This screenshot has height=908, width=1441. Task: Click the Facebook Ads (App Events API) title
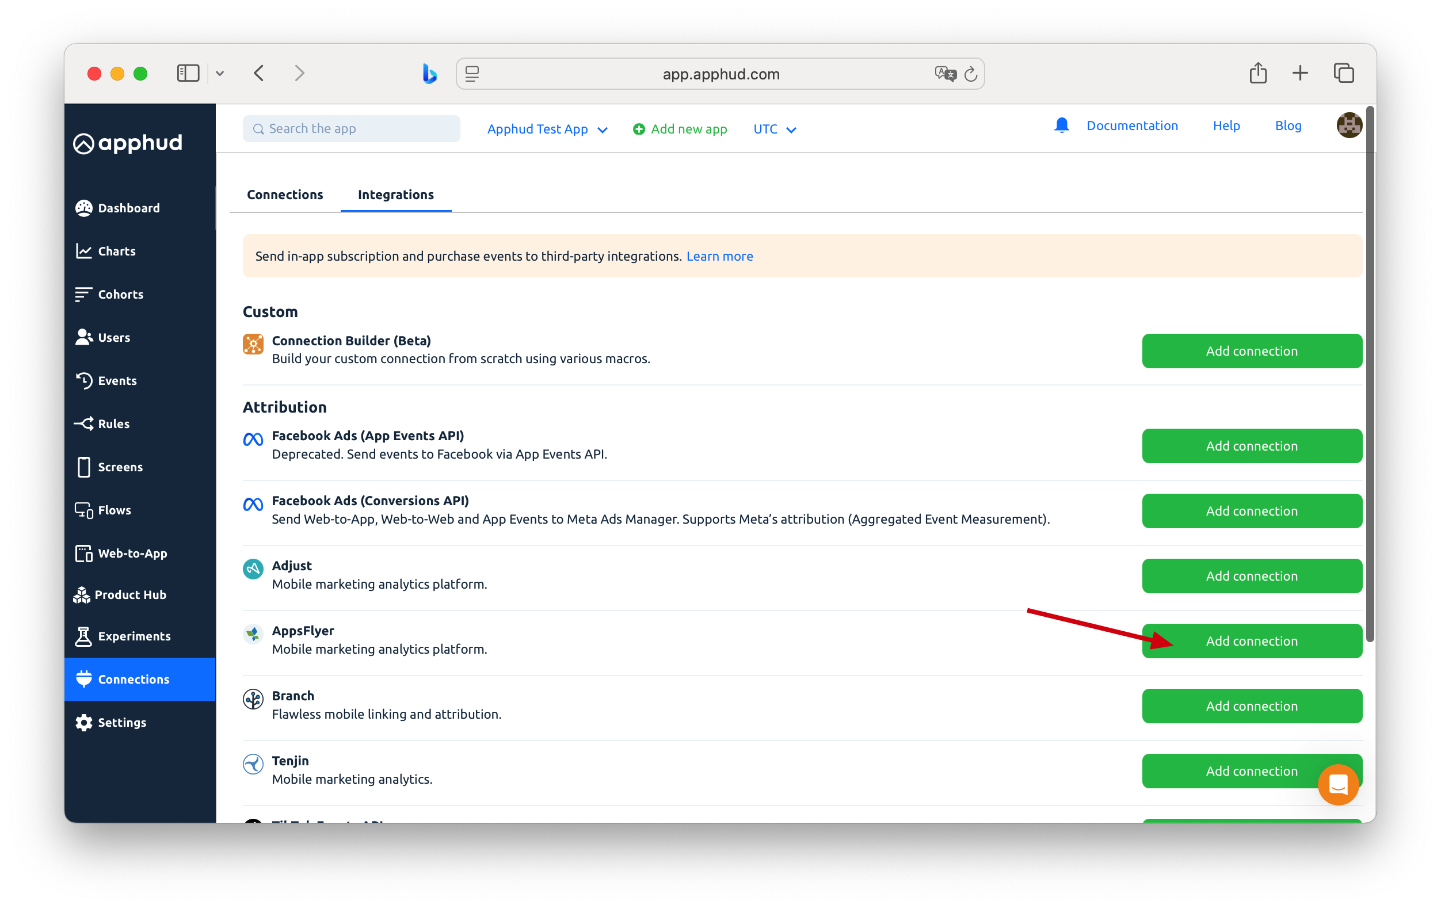(x=368, y=436)
